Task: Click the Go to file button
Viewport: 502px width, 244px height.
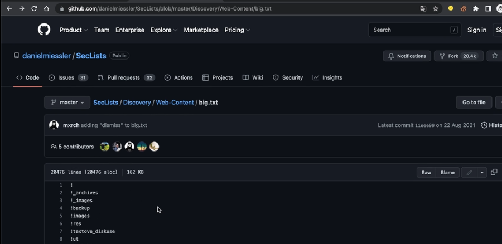Action: tap(474, 103)
